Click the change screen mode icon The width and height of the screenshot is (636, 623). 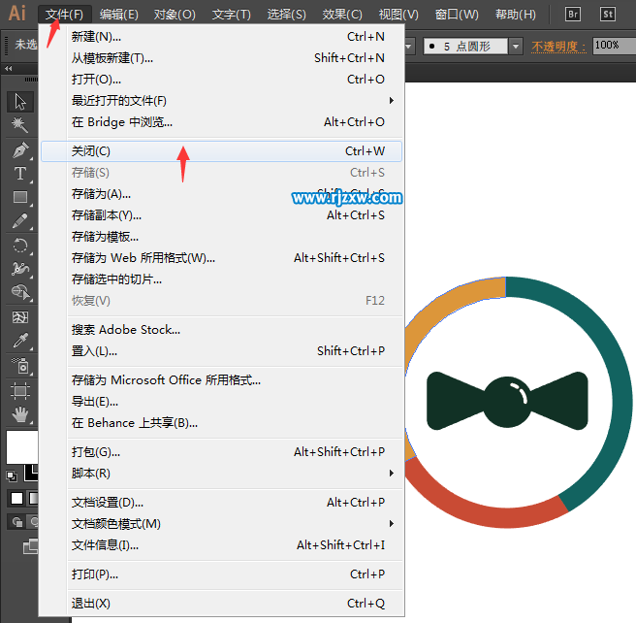30,546
